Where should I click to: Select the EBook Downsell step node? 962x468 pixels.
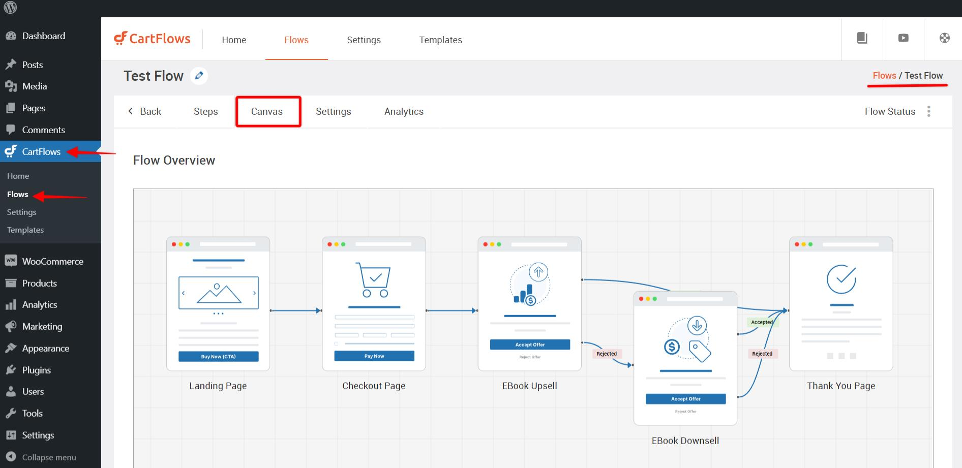pyautogui.click(x=685, y=358)
